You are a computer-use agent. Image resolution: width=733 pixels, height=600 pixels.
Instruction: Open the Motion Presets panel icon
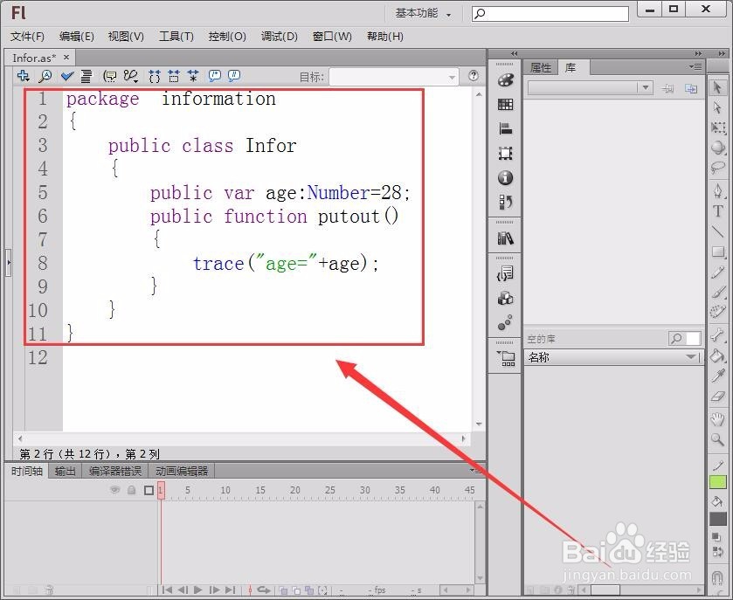(x=505, y=322)
